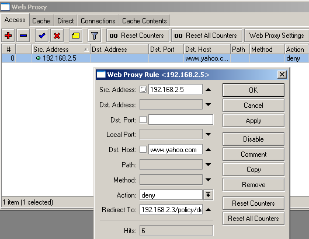The height and width of the screenshot is (239, 309).
Task: Expand the Method field arrow
Action: [x=209, y=180]
